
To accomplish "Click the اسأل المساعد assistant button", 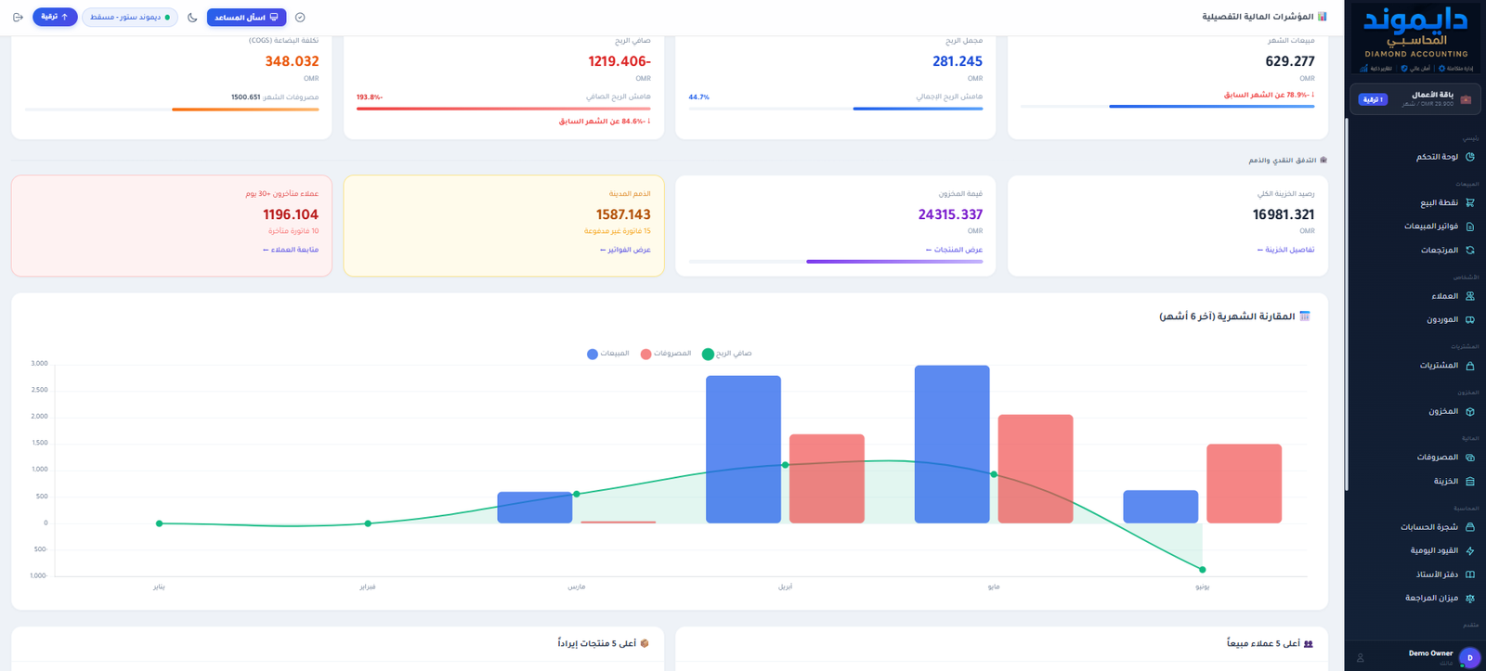I will pyautogui.click(x=246, y=17).
